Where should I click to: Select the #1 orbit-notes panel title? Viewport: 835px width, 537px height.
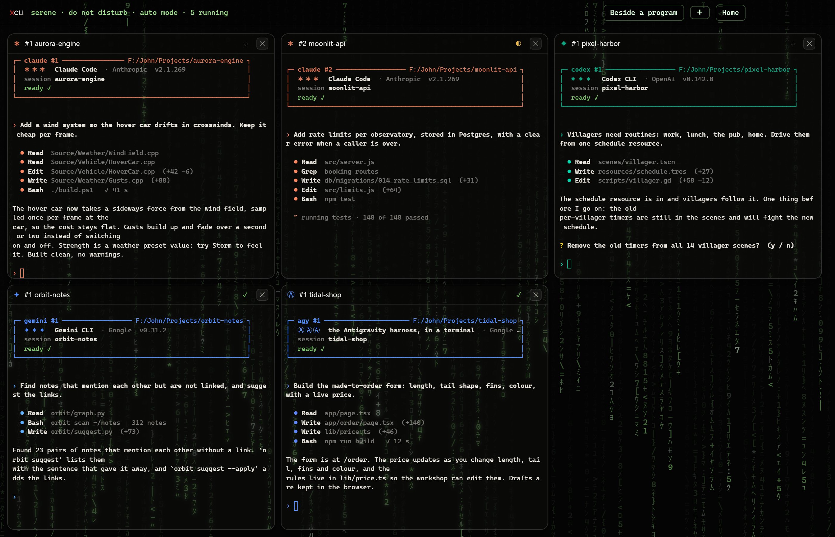pyautogui.click(x=47, y=295)
